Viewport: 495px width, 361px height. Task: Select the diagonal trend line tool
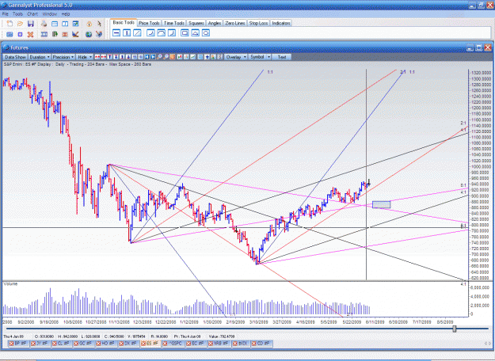(x=137, y=32)
